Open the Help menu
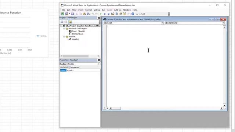235x132 pixels. (135, 10)
